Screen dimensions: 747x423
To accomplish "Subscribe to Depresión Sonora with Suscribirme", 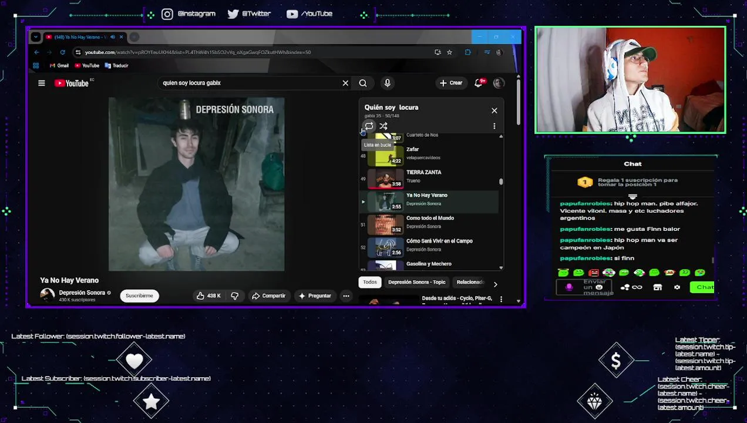I will 139,296.
